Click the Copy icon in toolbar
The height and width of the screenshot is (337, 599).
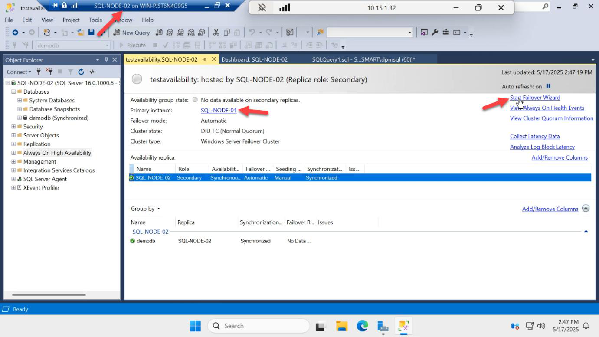(226, 33)
